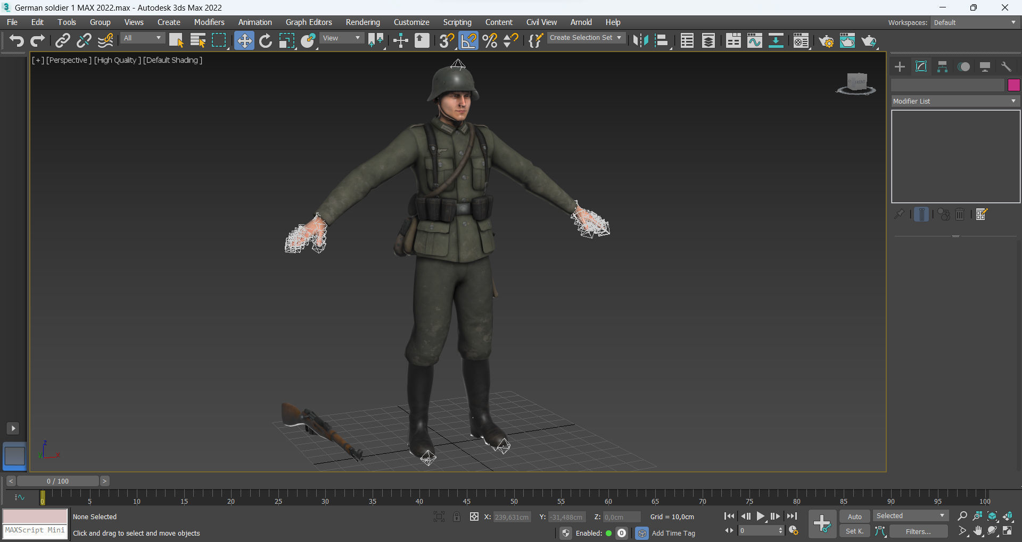
Task: Toggle Absolute/Offset transform type-in mode
Action: 474,516
